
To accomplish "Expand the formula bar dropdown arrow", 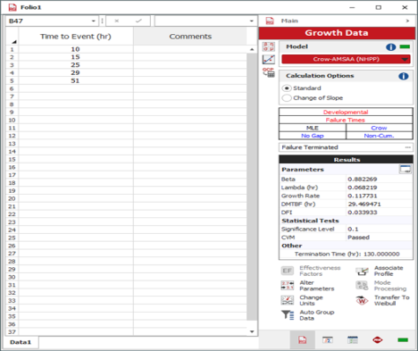I will tap(252, 21).
